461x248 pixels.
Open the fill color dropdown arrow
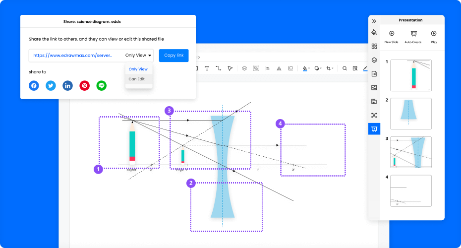(x=309, y=68)
